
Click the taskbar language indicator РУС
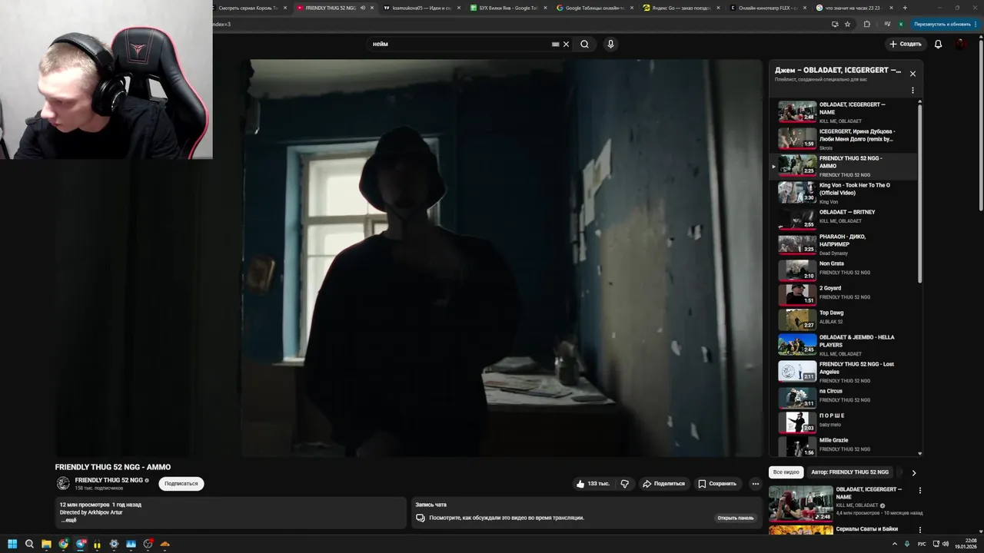pos(922,544)
